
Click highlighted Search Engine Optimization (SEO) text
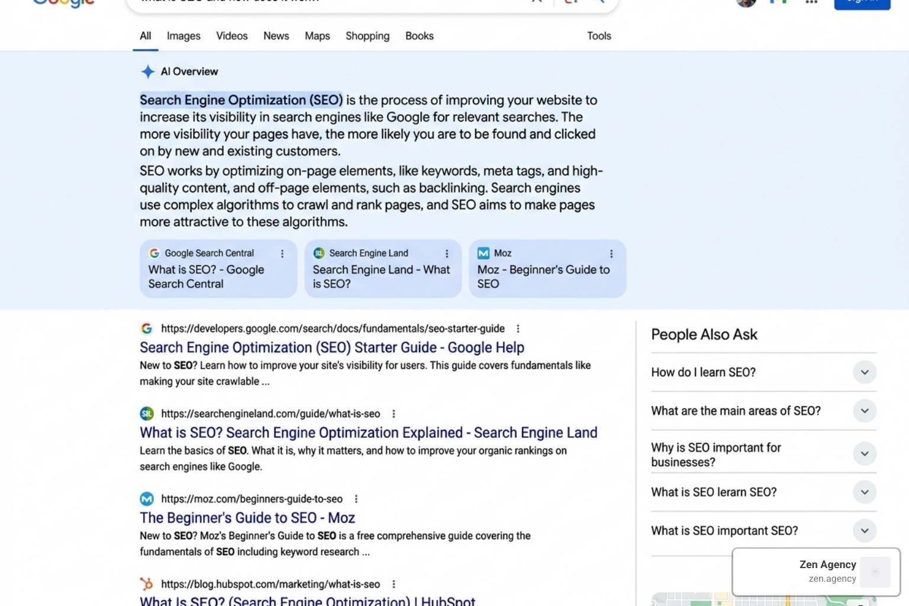point(241,100)
